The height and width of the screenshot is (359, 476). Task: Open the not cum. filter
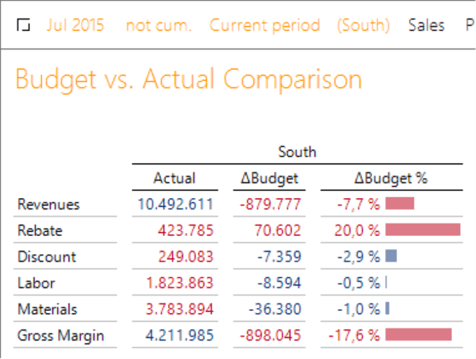[158, 25]
